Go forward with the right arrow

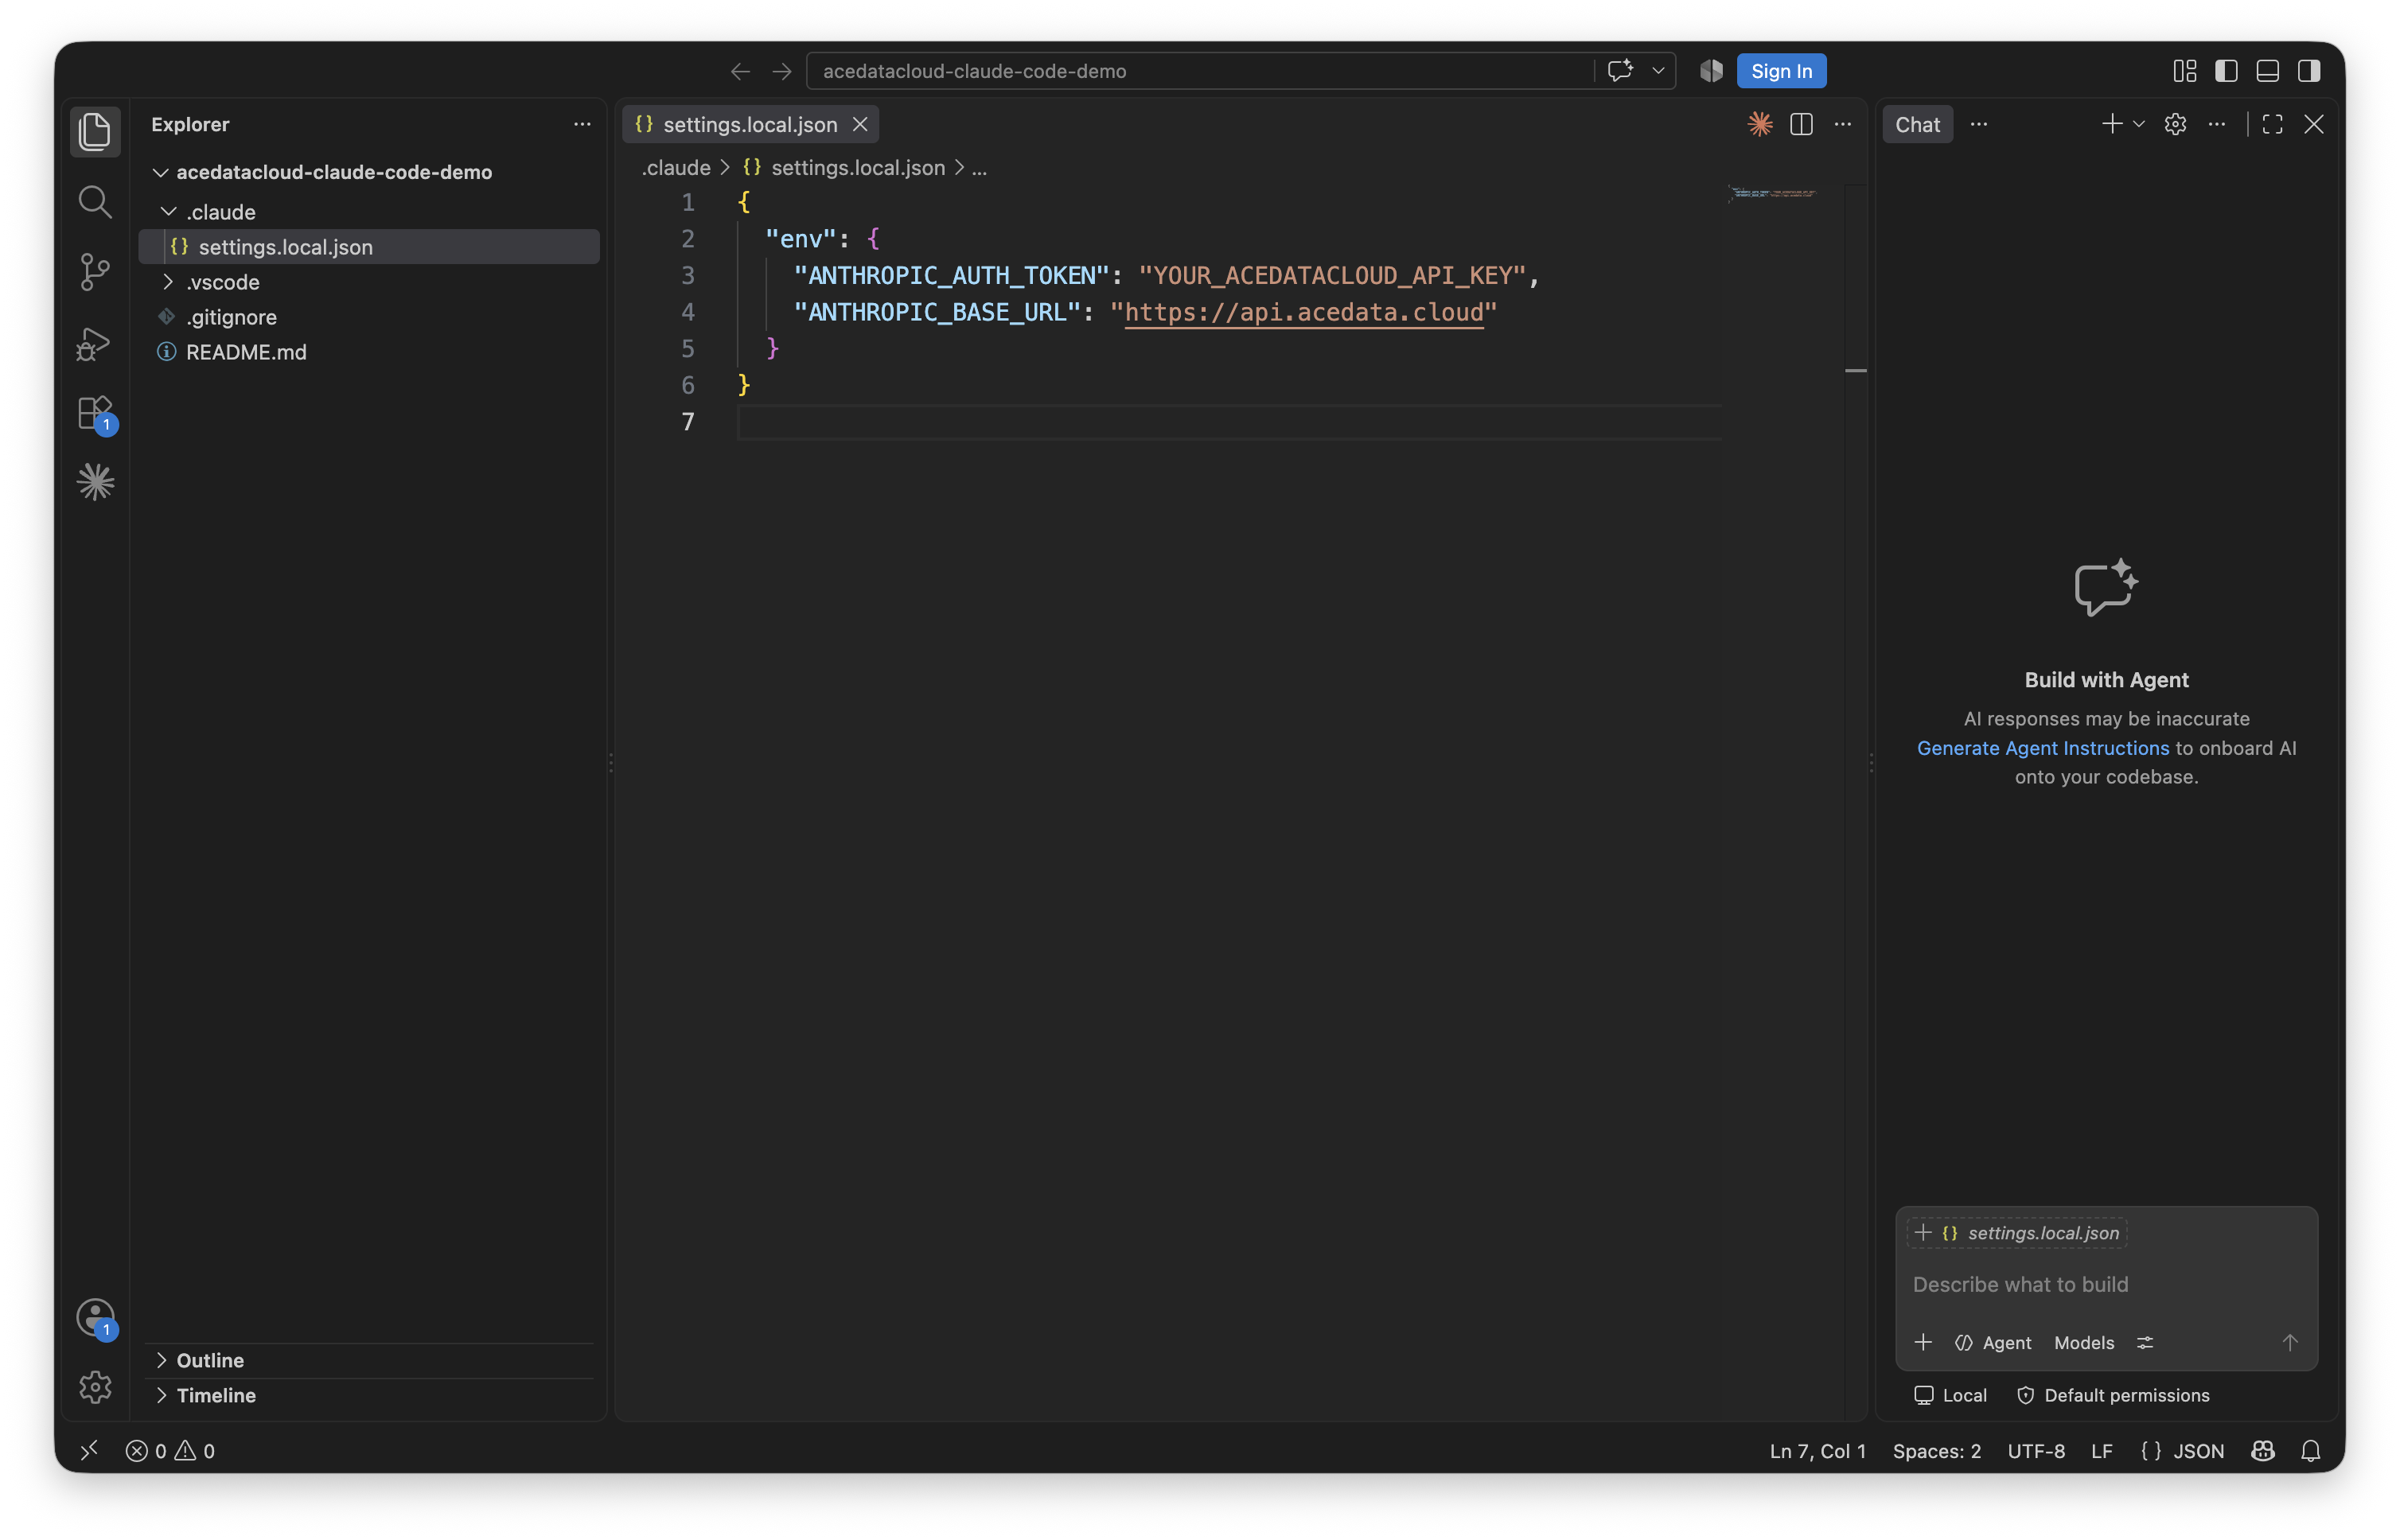[x=782, y=71]
